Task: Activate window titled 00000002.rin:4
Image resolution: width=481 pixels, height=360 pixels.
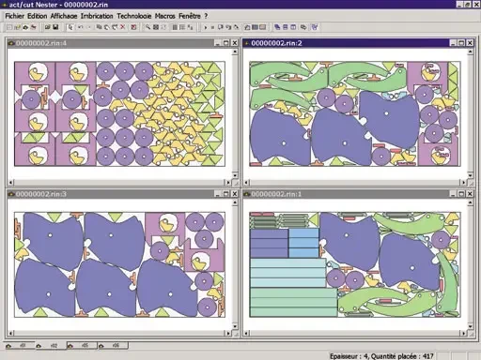Action: coord(110,43)
